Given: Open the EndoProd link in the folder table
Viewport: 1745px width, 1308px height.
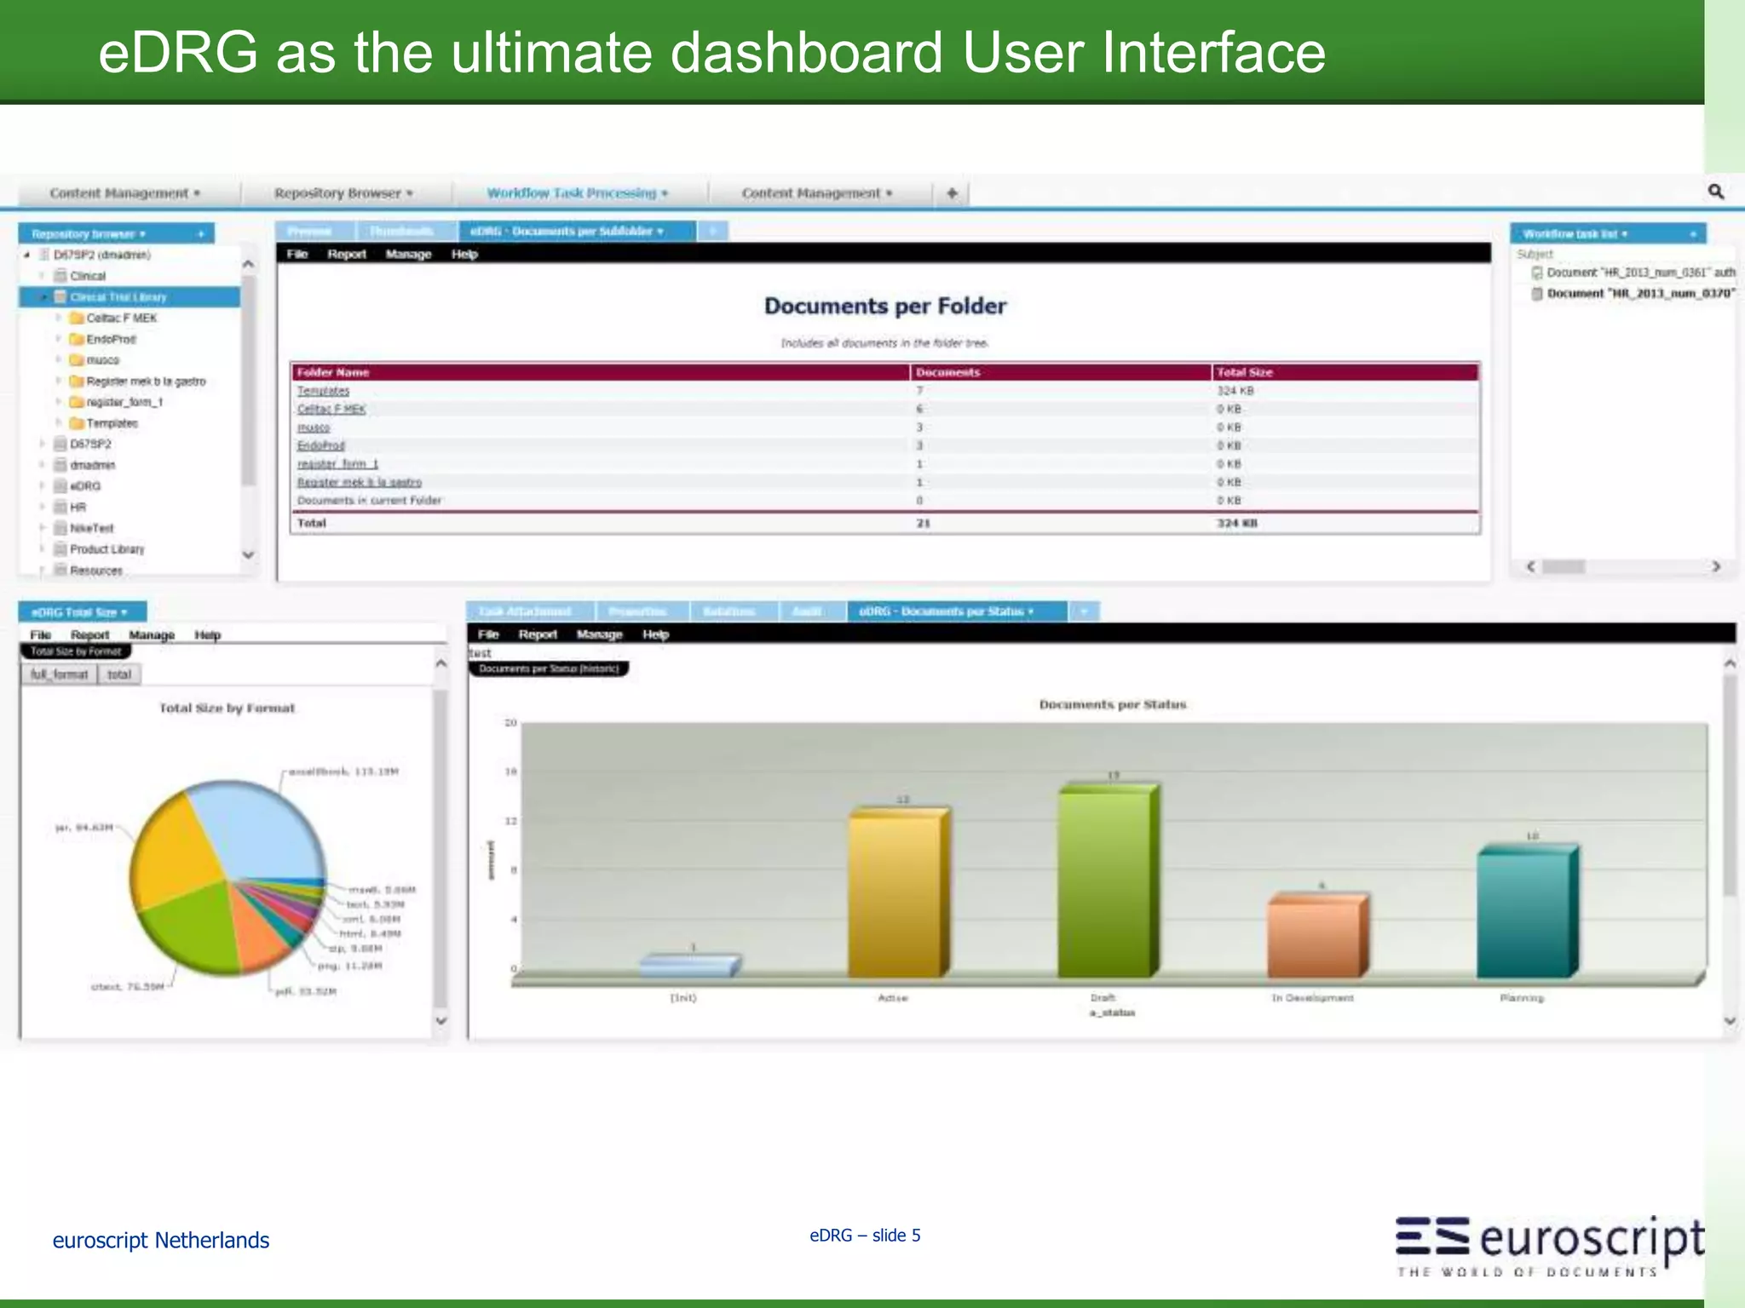Looking at the screenshot, I should pyautogui.click(x=321, y=445).
